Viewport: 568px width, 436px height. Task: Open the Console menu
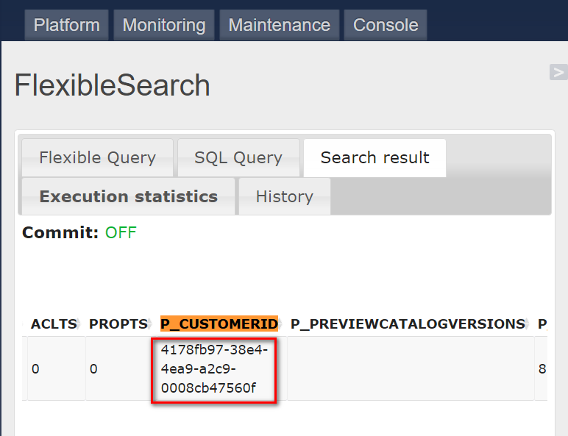tap(386, 25)
